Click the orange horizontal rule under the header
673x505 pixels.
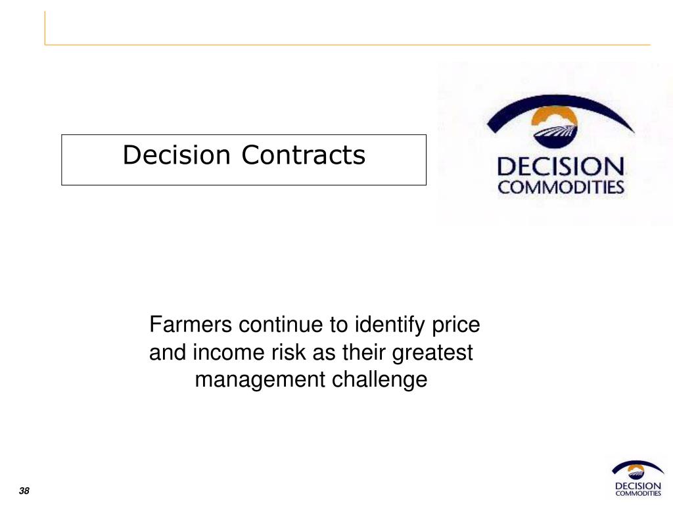pos(348,45)
